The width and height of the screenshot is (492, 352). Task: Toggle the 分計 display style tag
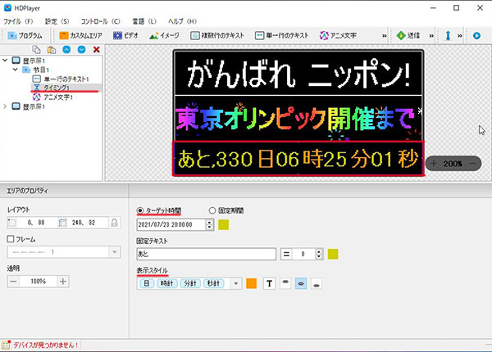pyautogui.click(x=190, y=283)
